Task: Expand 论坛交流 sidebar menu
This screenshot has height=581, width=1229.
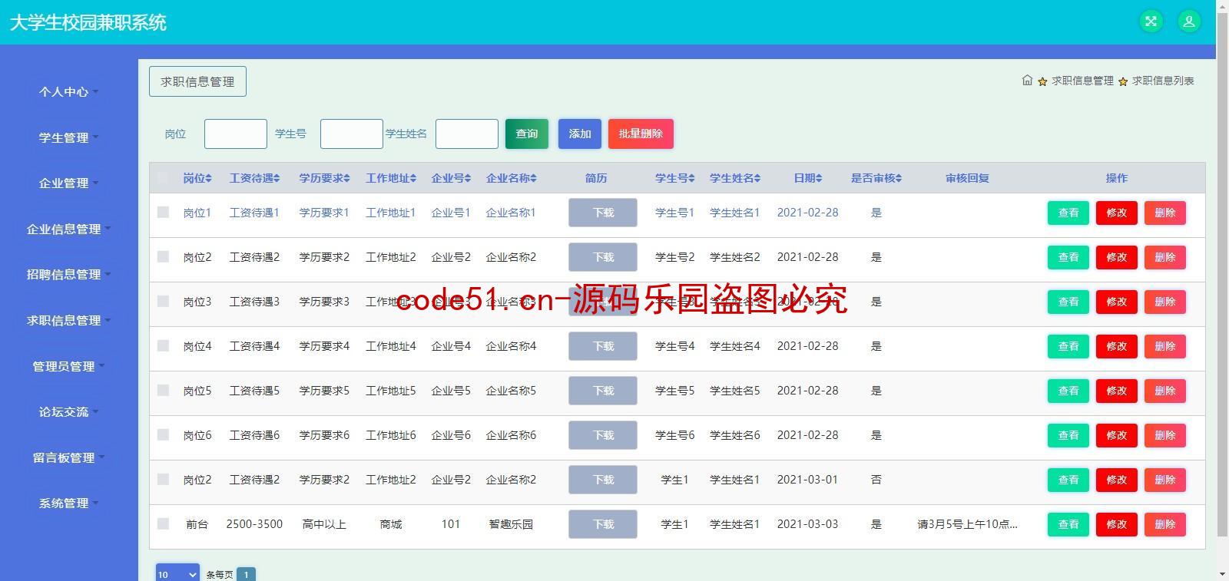Action: [x=69, y=412]
